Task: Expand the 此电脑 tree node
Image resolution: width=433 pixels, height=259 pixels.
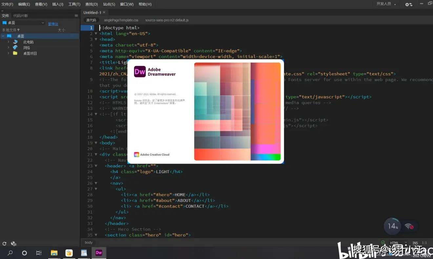Action: (9, 42)
